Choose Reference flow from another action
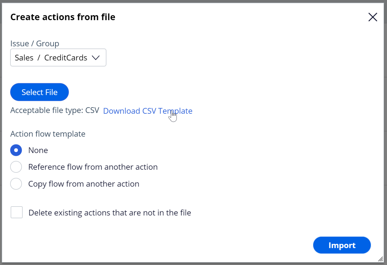Screen dimensions: 387x265 click(x=16, y=167)
